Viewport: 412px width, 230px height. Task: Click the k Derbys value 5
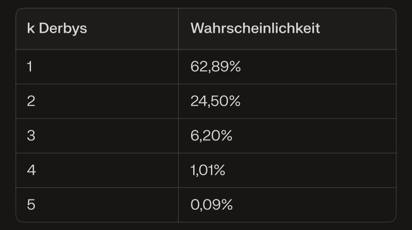click(31, 204)
